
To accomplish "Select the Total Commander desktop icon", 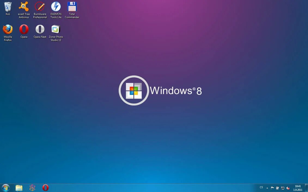I will (72, 10).
